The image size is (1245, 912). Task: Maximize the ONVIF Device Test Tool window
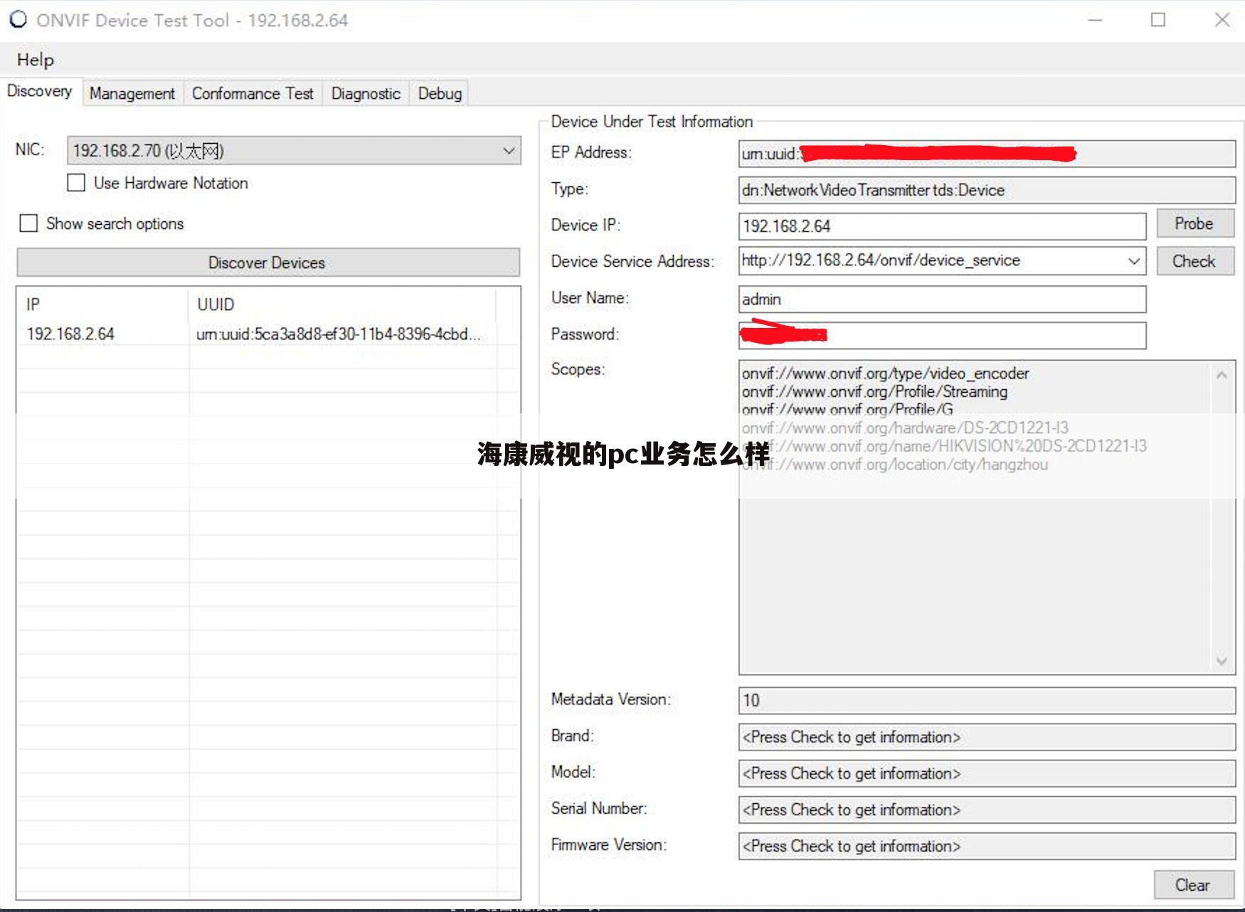[x=1158, y=20]
